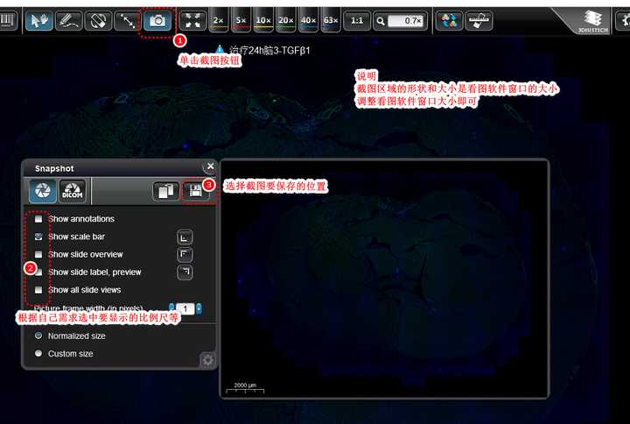Open the fluorescent color channels tool
This screenshot has height=424, width=630.
[x=449, y=20]
